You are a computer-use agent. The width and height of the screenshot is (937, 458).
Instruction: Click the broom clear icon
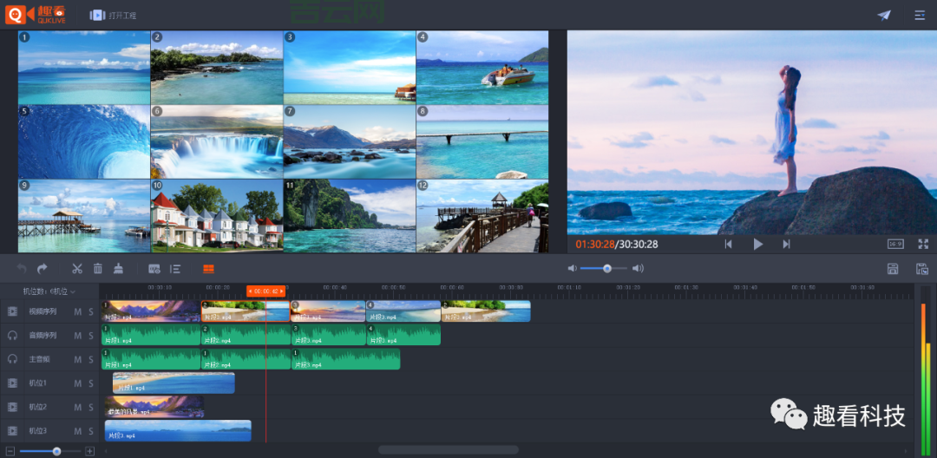pos(118,269)
